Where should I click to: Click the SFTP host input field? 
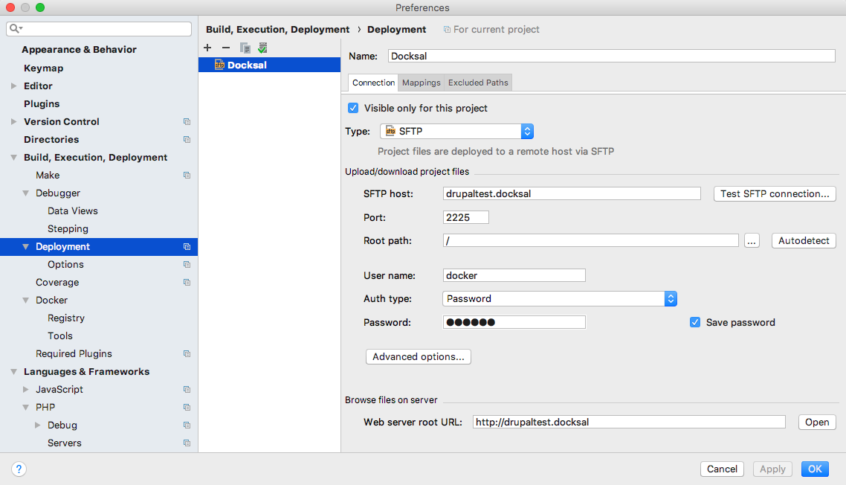tap(571, 193)
